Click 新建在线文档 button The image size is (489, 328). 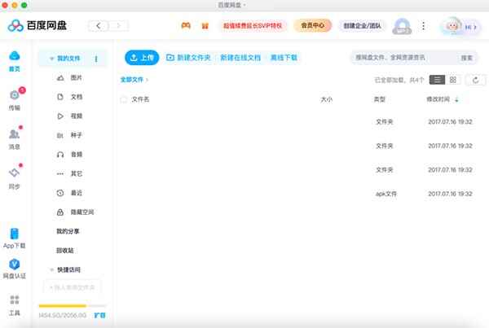point(240,58)
